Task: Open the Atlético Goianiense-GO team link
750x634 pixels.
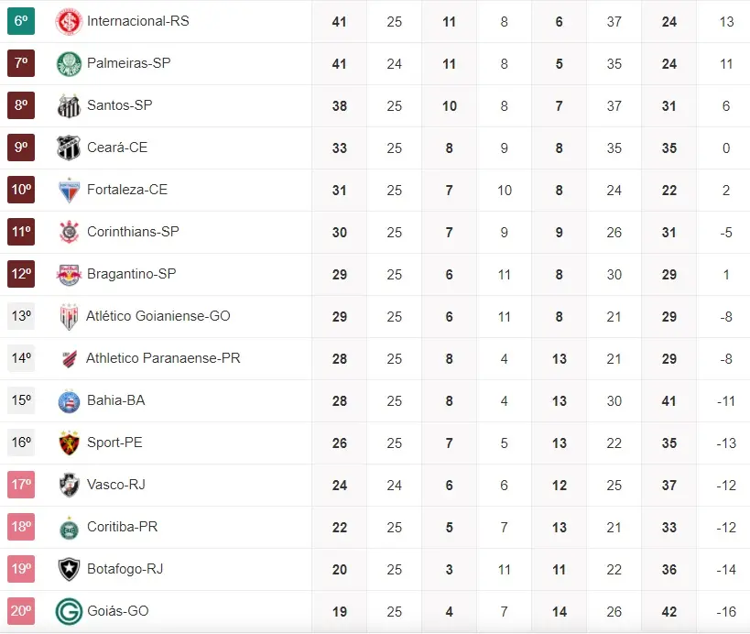Action: [158, 316]
